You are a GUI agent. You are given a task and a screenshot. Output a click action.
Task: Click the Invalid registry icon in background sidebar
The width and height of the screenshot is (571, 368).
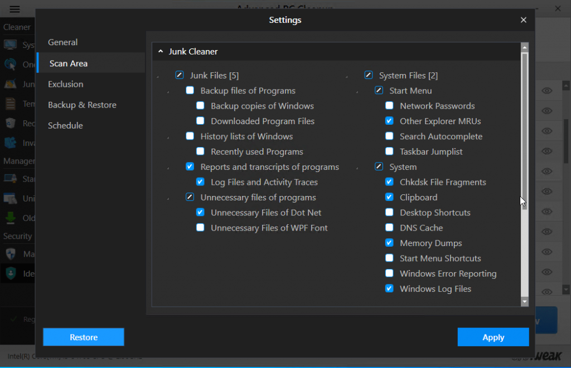click(x=10, y=143)
